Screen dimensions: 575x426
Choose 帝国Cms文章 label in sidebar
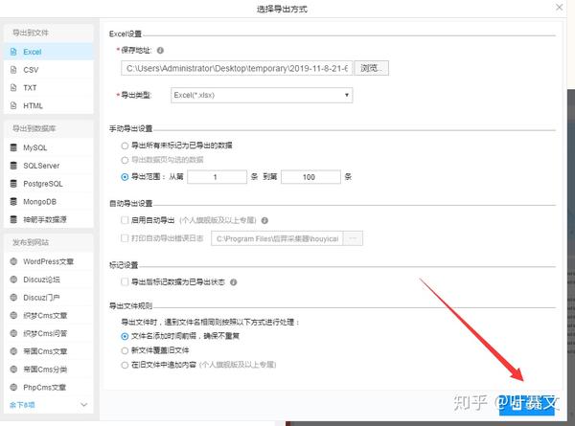[x=45, y=351]
